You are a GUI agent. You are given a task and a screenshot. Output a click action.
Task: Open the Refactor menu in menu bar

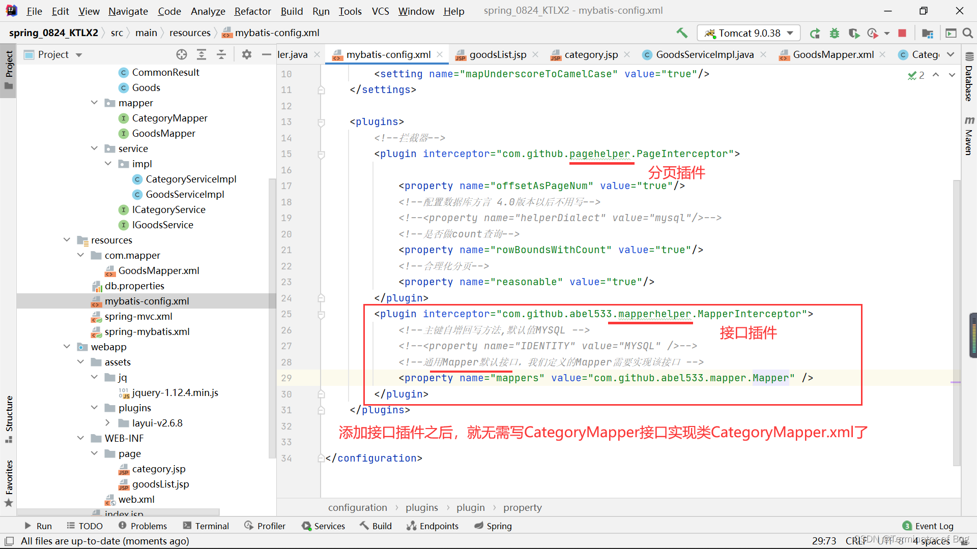click(x=251, y=10)
